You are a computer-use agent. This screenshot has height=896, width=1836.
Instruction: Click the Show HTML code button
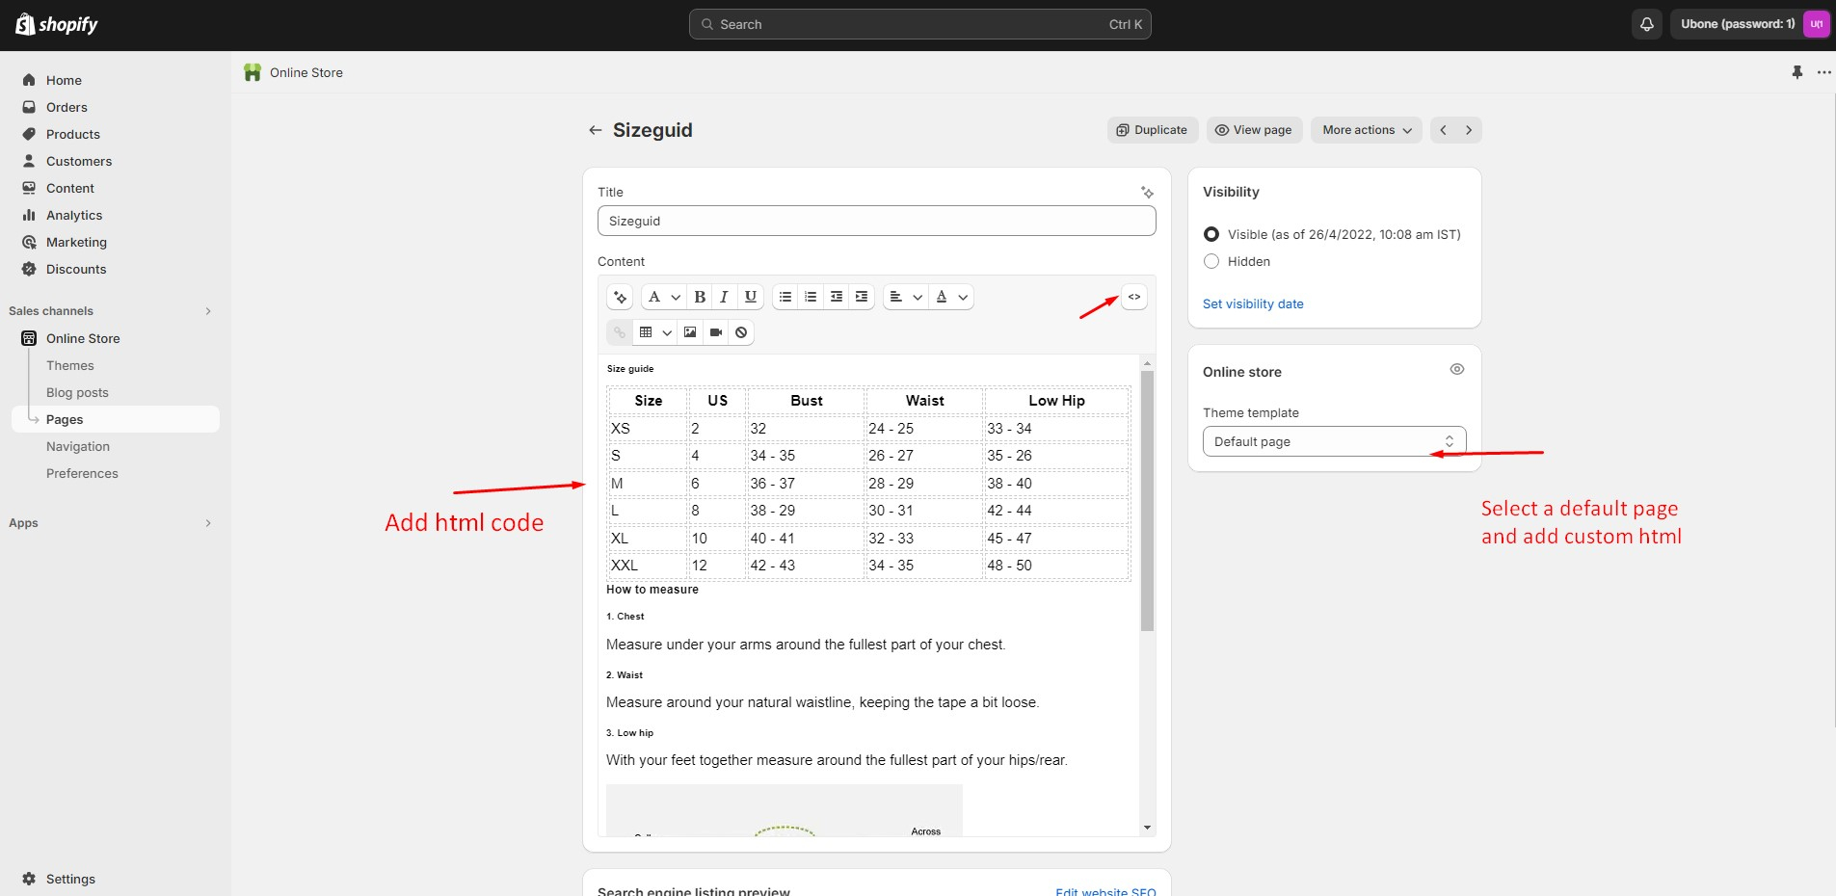pos(1133,297)
